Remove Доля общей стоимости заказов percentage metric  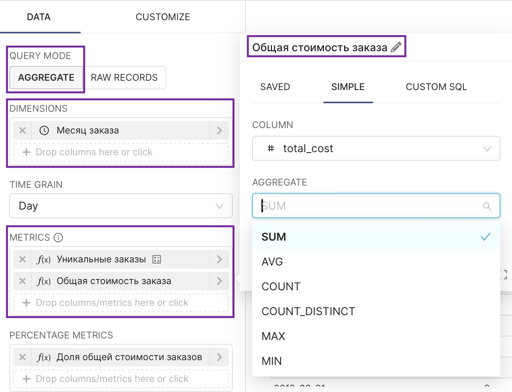pyautogui.click(x=22, y=357)
